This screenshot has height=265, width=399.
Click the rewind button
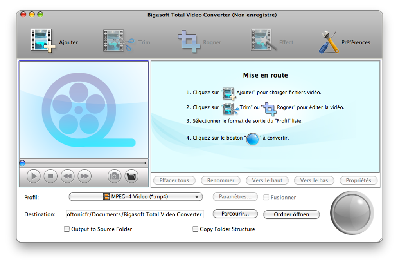[x=67, y=176]
